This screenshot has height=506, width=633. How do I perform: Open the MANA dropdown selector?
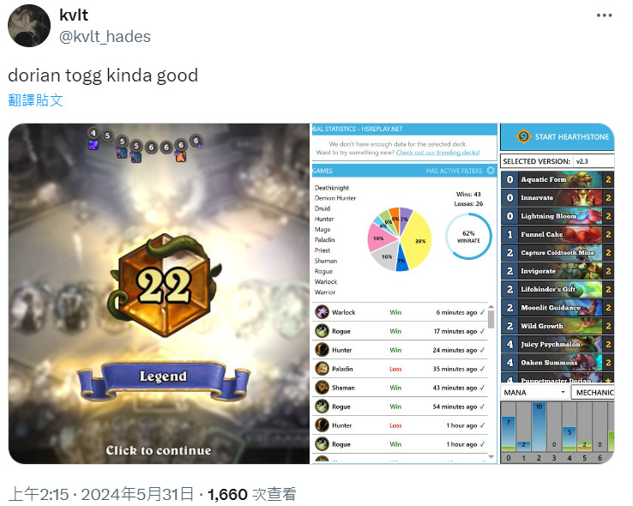coord(534,392)
